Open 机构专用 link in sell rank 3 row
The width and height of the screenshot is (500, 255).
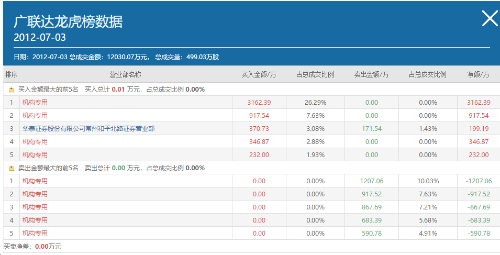pyautogui.click(x=35, y=207)
